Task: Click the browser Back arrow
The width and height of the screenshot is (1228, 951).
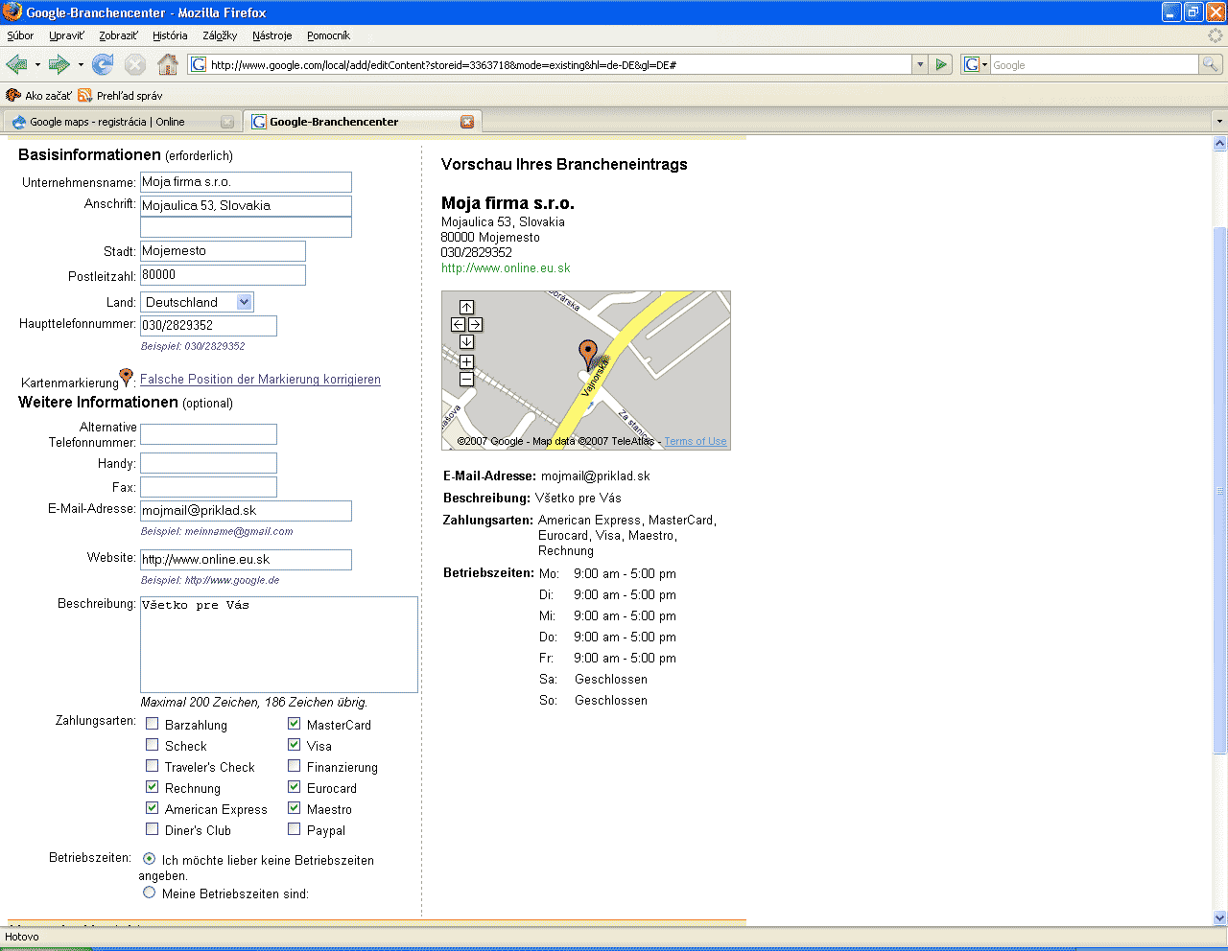Action: (16, 65)
